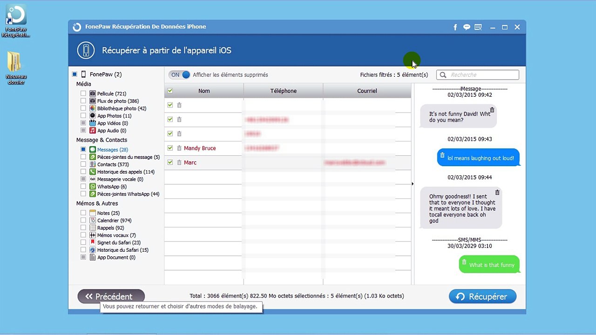Select the FonePaw Récupération desktop shortcut
This screenshot has width=596, height=335.
coord(16,21)
